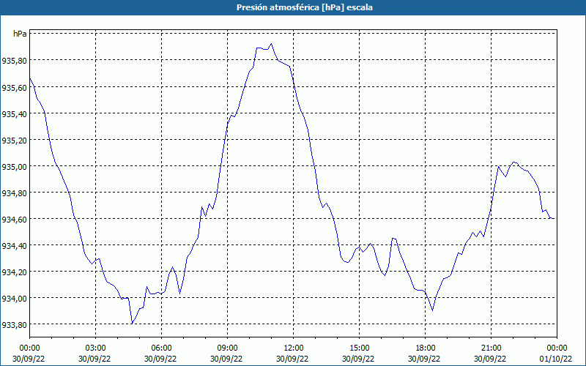This screenshot has width=586, height=366.
Task: Click the chart title 'Presión atmosférica [hPa] escala'
Action: (305, 7)
